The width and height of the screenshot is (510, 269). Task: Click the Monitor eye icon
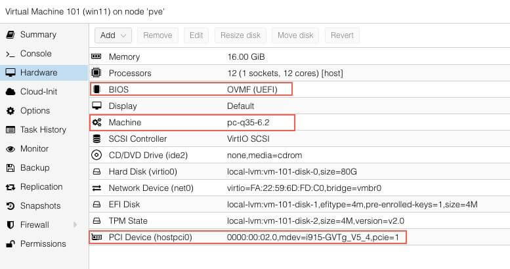(10, 149)
